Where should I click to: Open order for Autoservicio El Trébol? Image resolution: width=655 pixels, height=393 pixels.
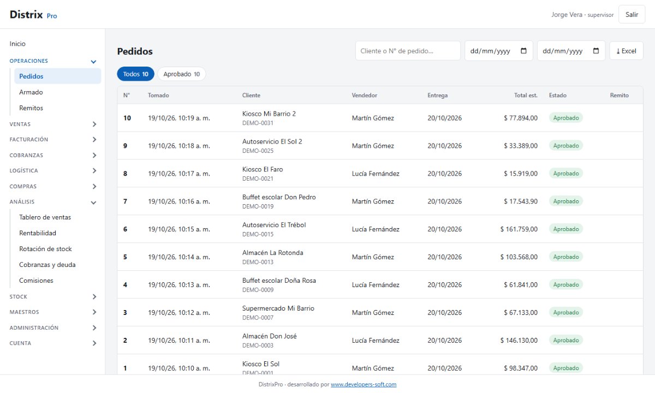coord(380,229)
